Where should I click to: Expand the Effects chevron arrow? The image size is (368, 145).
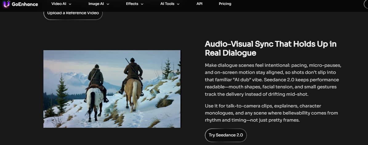pyautogui.click(x=142, y=4)
